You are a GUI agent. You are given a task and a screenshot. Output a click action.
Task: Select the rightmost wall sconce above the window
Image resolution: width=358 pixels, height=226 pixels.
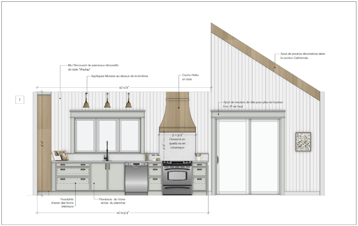pyautogui.click(x=128, y=100)
